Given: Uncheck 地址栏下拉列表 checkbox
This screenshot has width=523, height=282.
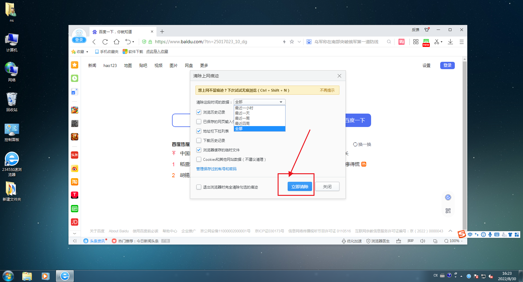Looking at the screenshot, I should (x=199, y=131).
